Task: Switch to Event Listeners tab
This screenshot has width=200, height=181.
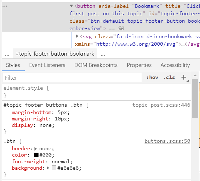Action: tap(47, 65)
